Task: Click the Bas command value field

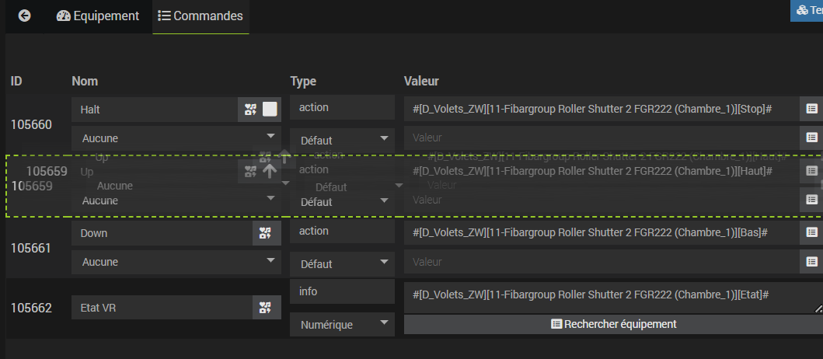Action: tap(602, 232)
